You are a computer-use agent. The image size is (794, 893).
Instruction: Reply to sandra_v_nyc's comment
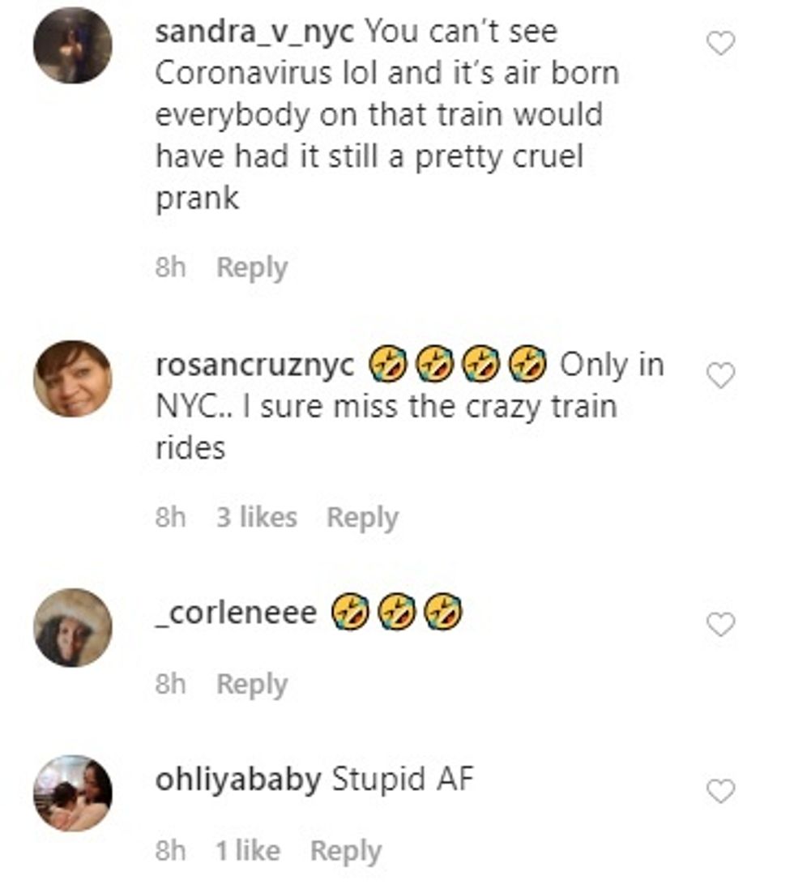(252, 267)
